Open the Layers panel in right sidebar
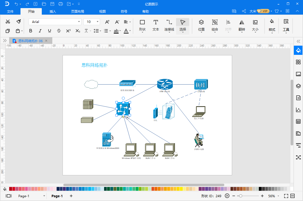Screen dimensions: 303x201 point(298,86)
